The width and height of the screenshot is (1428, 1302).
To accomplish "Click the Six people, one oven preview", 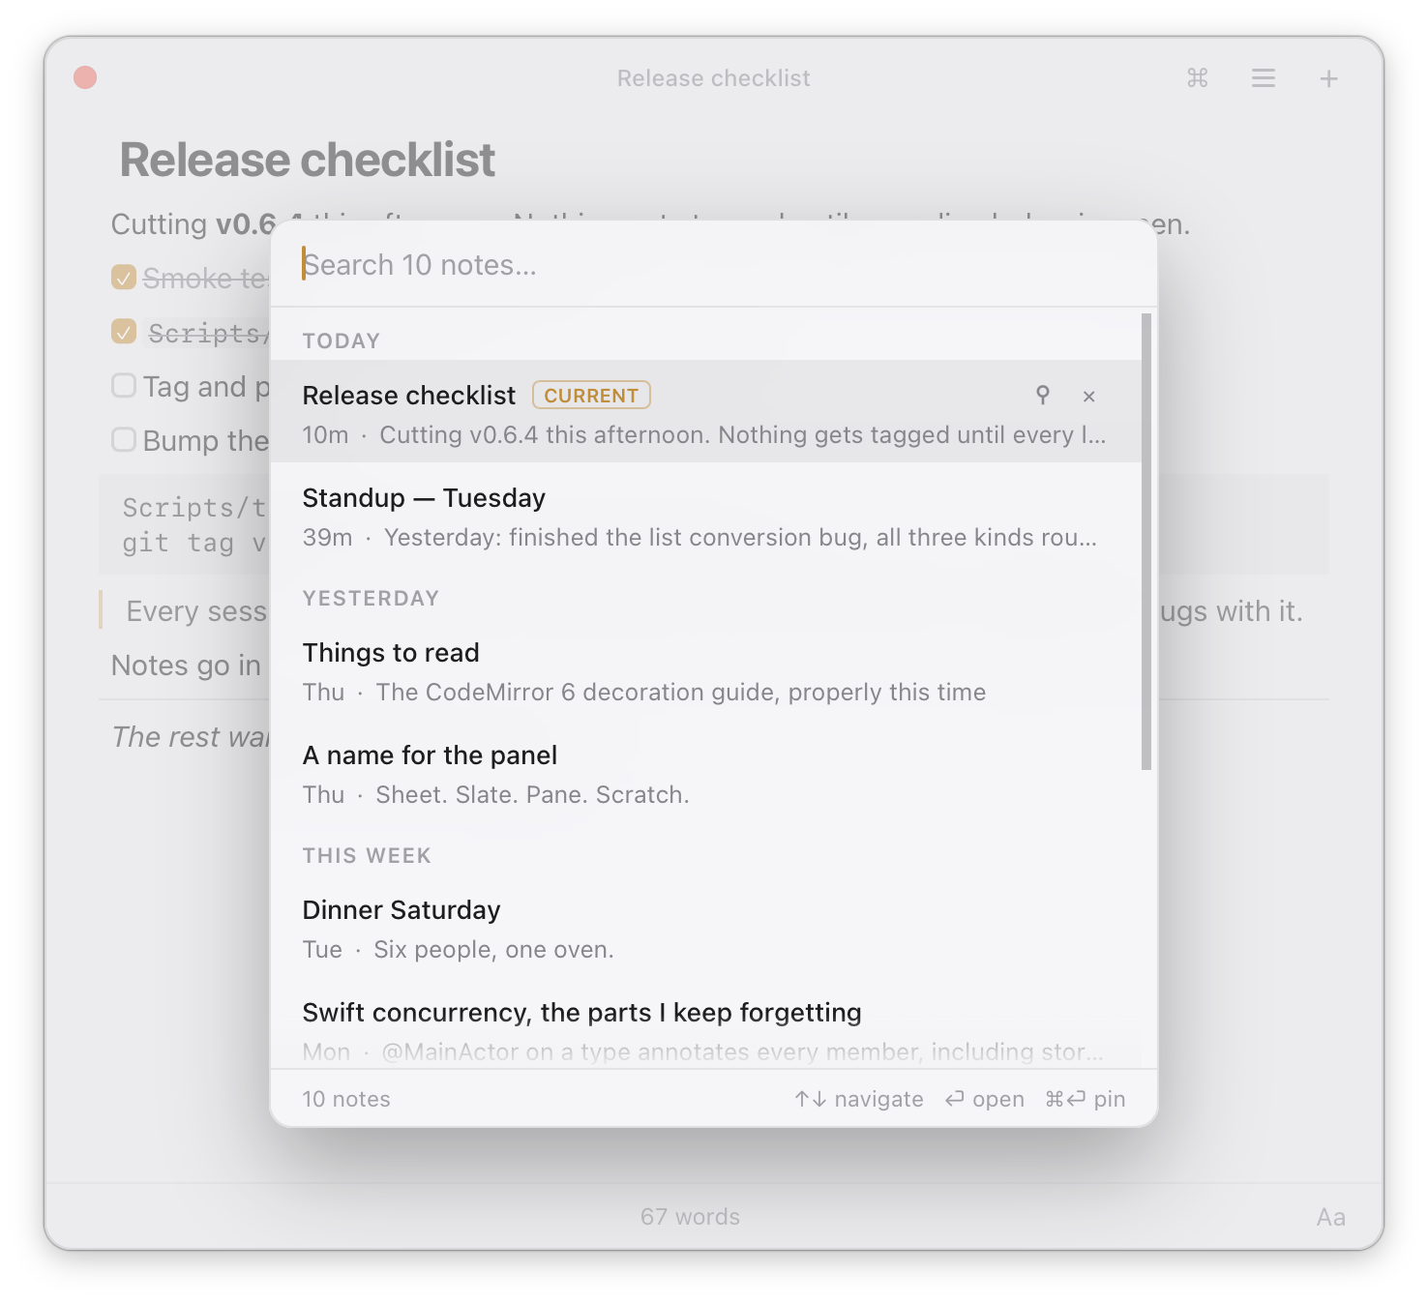I will tap(493, 949).
